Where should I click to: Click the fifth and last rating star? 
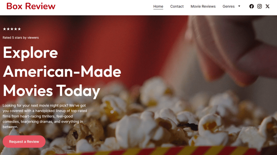coord(19,29)
